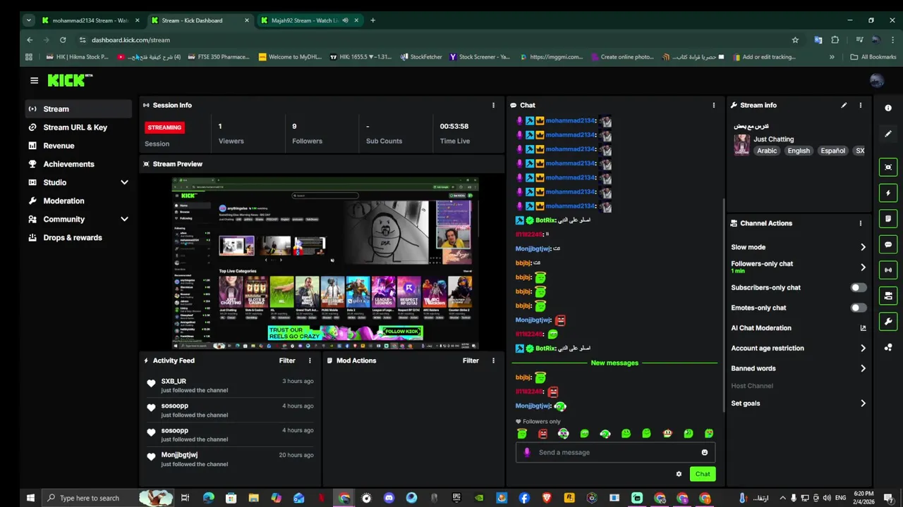Image resolution: width=903 pixels, height=507 pixels.
Task: Click the purple microphone icon in message box
Action: click(x=527, y=452)
